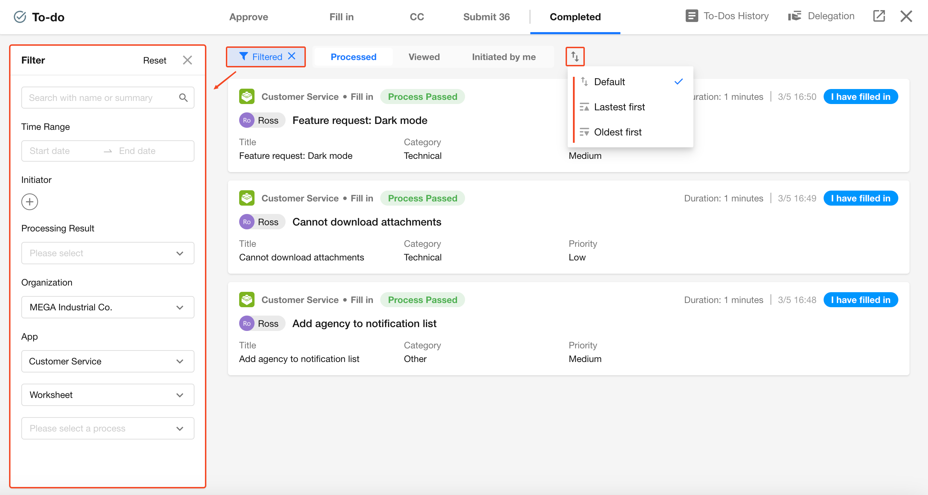Open Delegation from the header
Image resolution: width=928 pixels, height=495 pixels.
pyautogui.click(x=821, y=16)
